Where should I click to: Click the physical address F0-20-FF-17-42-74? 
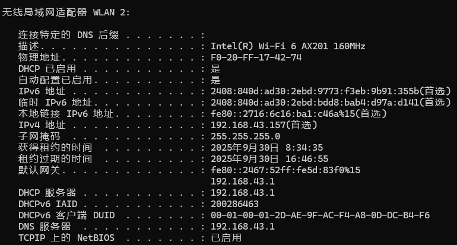(x=256, y=57)
